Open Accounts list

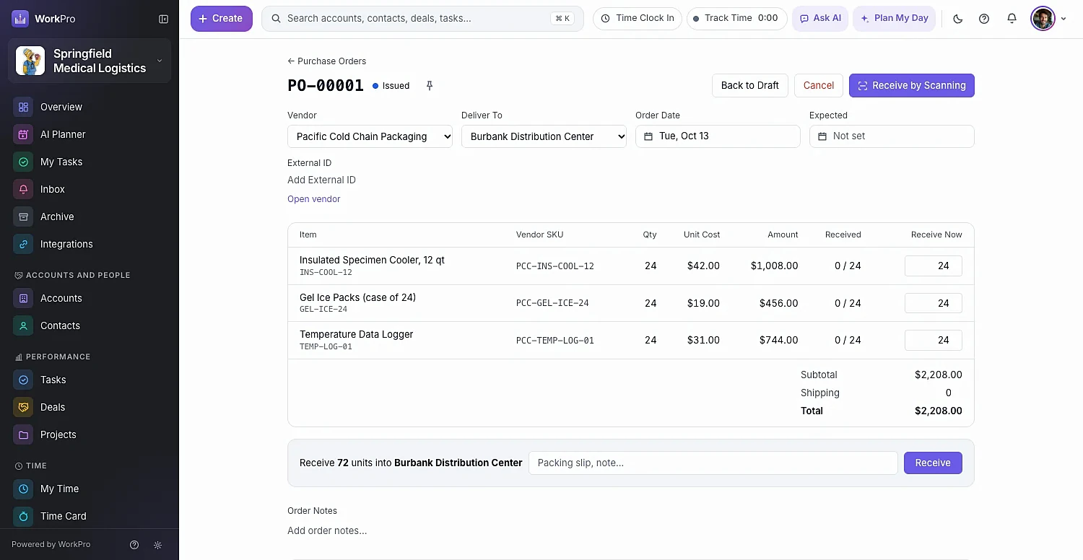90,298
